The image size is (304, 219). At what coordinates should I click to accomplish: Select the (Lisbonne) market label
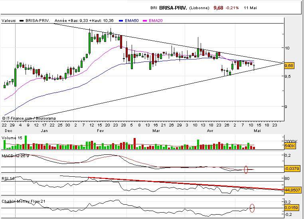tap(199, 8)
